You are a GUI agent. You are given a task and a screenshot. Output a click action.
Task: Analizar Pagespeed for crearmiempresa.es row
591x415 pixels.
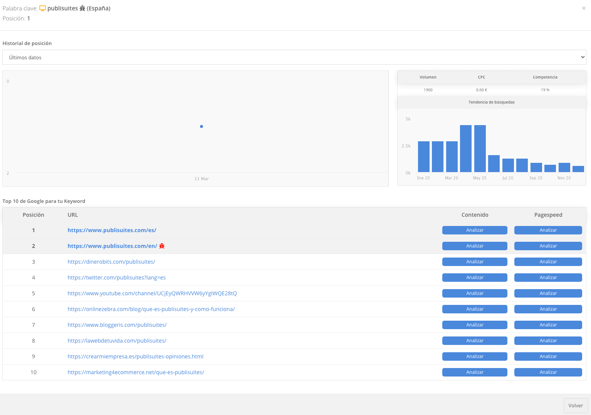pyautogui.click(x=548, y=356)
